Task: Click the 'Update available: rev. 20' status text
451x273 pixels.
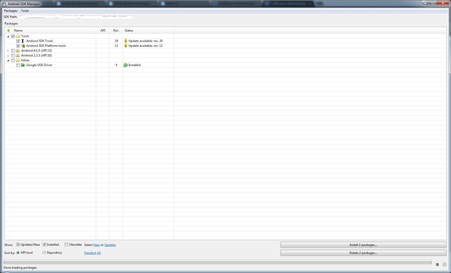Action: (145, 41)
